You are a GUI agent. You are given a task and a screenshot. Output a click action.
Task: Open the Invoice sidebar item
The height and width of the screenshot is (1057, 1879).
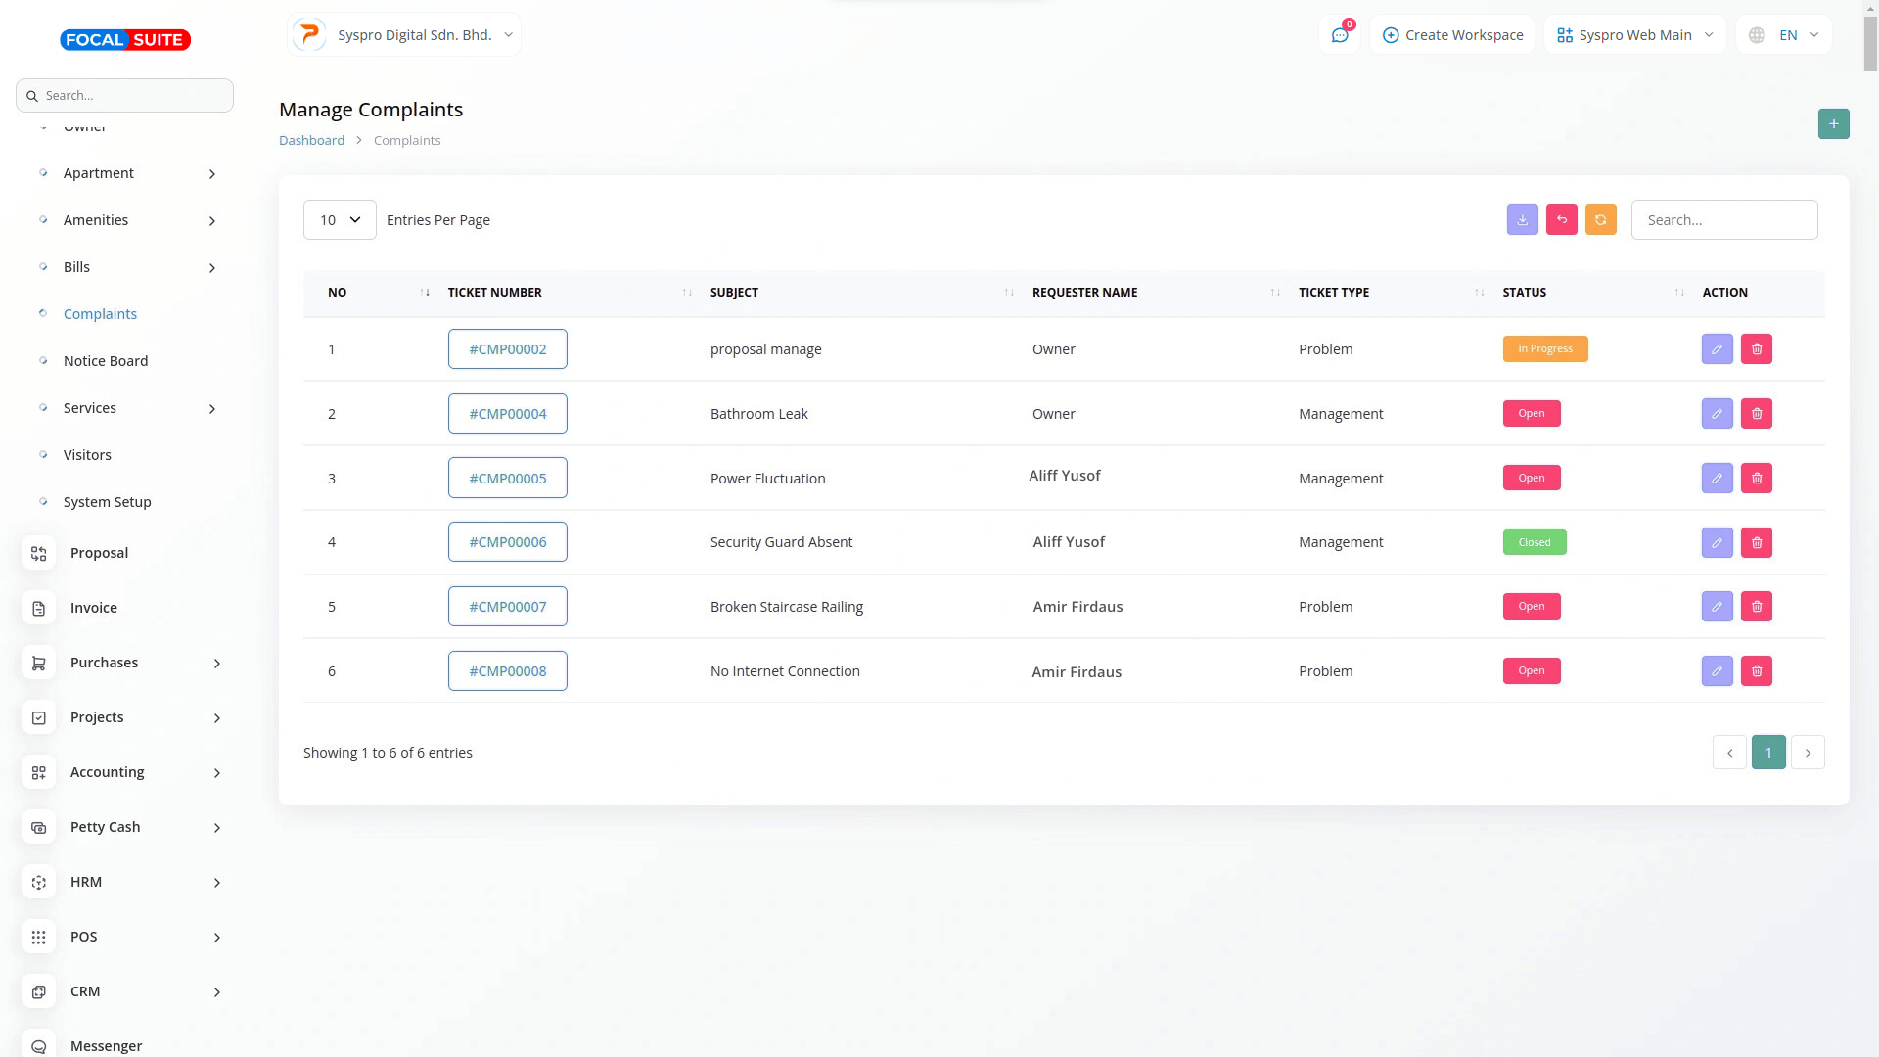pyautogui.click(x=94, y=608)
